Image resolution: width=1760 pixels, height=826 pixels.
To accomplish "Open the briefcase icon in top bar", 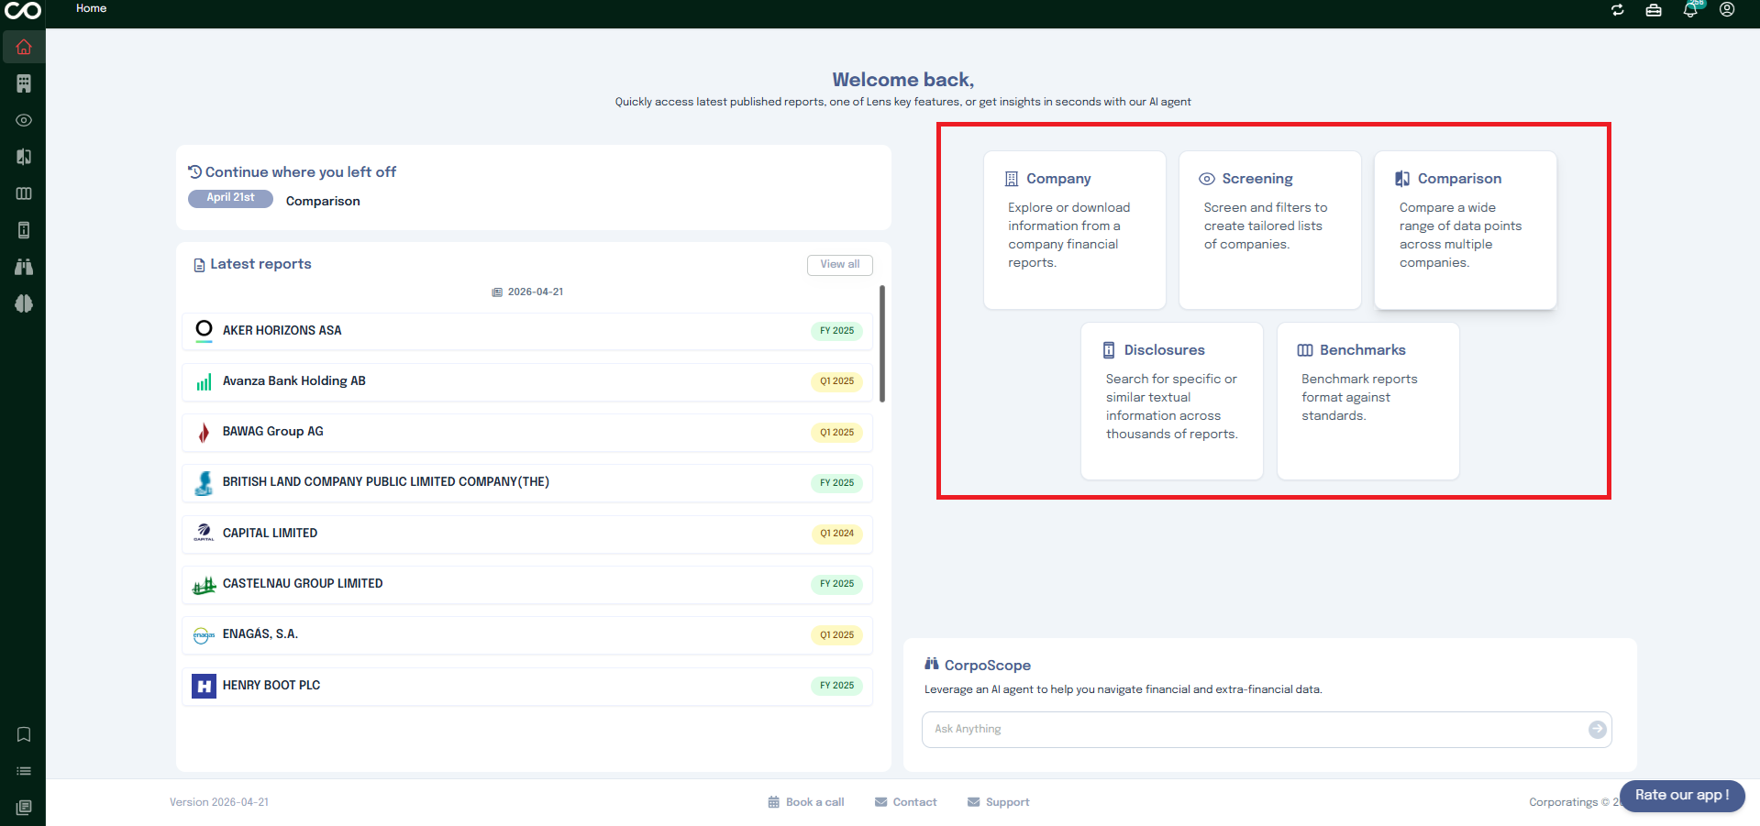I will pos(1654,10).
